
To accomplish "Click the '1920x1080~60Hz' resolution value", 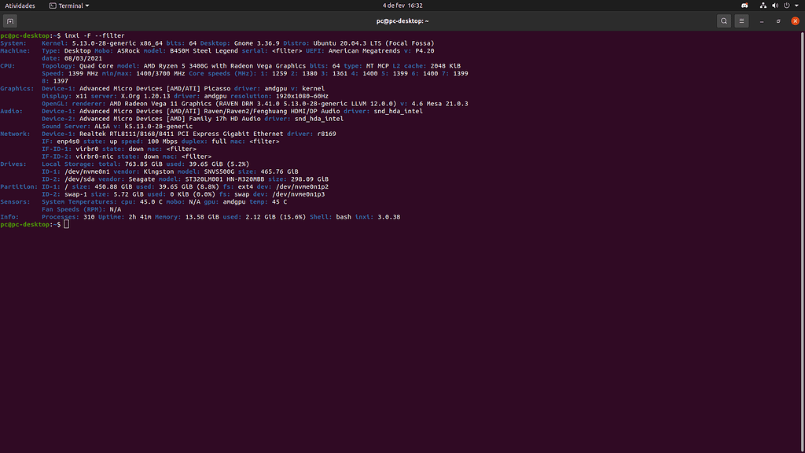I will (302, 96).
